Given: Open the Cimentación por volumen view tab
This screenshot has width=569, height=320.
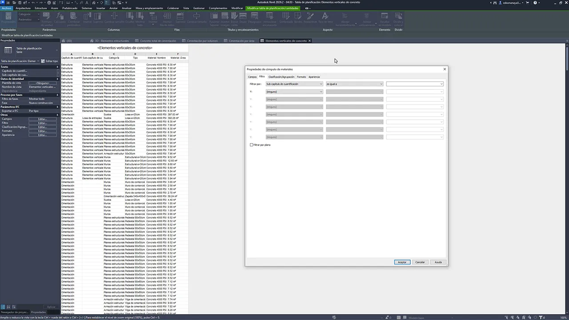Looking at the screenshot, I should (202, 41).
